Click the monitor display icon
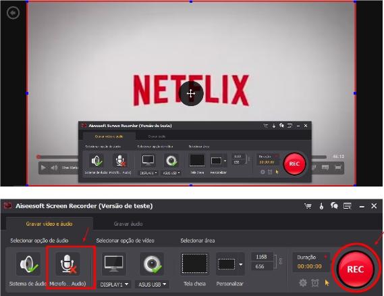Screen dimensions: 384x296 tap(113, 264)
